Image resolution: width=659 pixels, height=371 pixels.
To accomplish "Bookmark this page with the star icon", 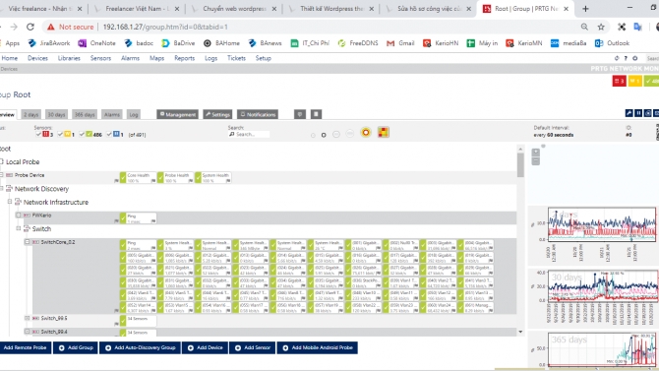I will tap(601, 27).
